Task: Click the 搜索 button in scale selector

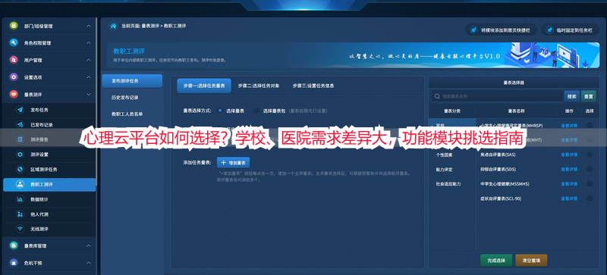Action: [572, 96]
